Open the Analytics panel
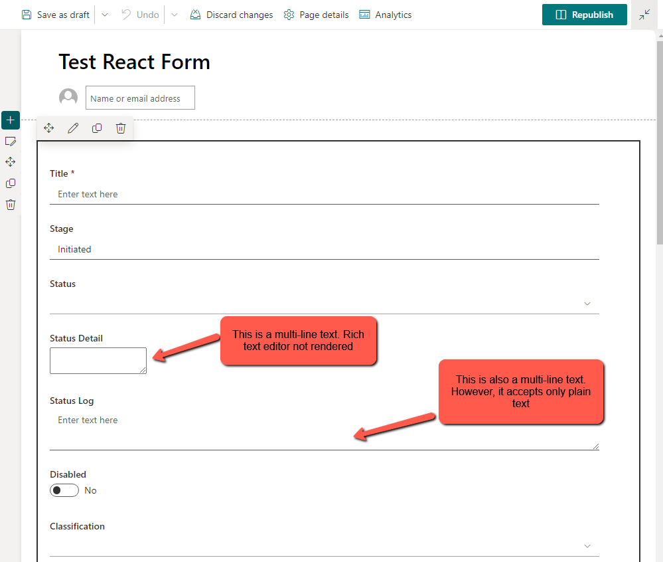The image size is (663, 562). [385, 14]
